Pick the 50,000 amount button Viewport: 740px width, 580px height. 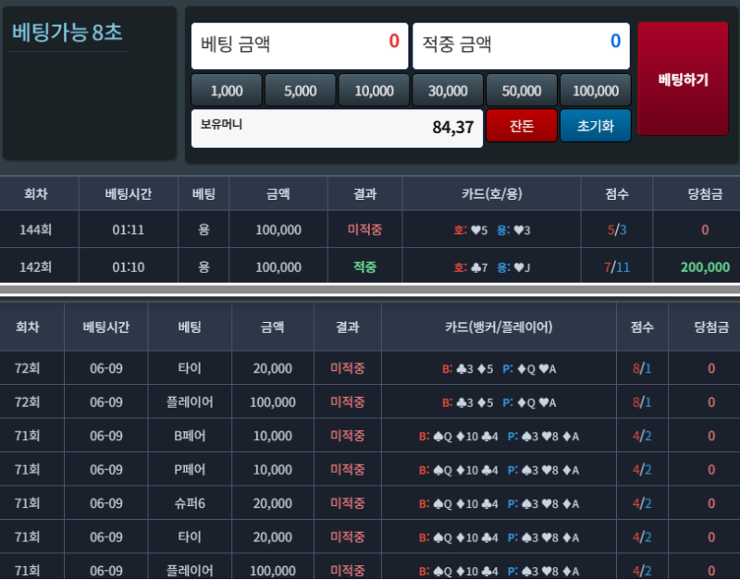[522, 90]
